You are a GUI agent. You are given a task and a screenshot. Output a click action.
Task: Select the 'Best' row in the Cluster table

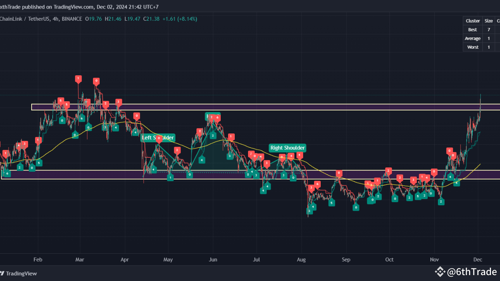click(x=473, y=29)
